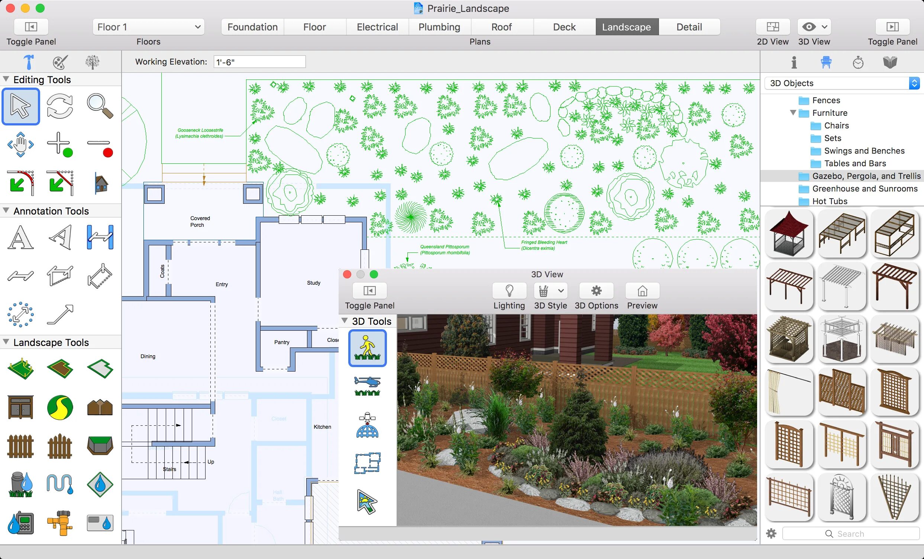Select the remove point tool with red dot

(100, 147)
